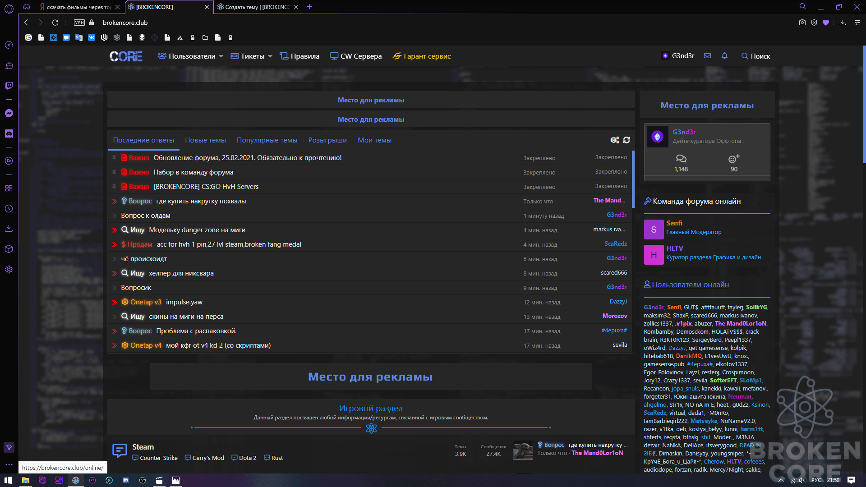Open the Гарант сервис link
866x487 pixels.
(422, 56)
